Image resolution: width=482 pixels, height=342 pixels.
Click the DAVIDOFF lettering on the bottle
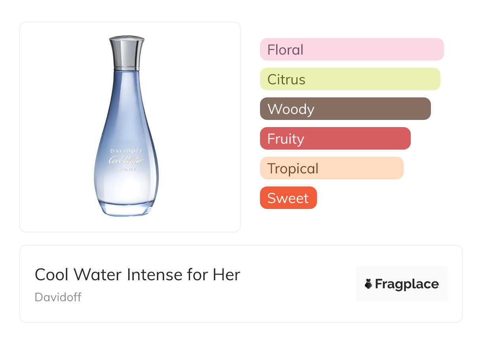pyautogui.click(x=126, y=151)
